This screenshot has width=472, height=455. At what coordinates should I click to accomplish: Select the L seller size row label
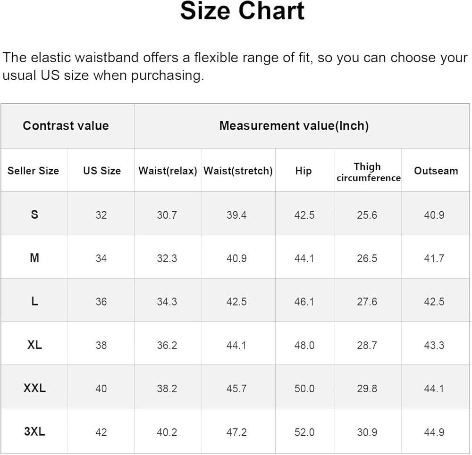tap(34, 301)
